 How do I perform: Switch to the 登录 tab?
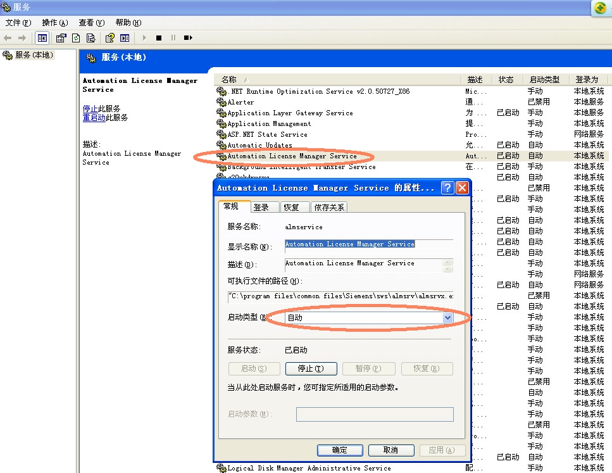(x=261, y=207)
